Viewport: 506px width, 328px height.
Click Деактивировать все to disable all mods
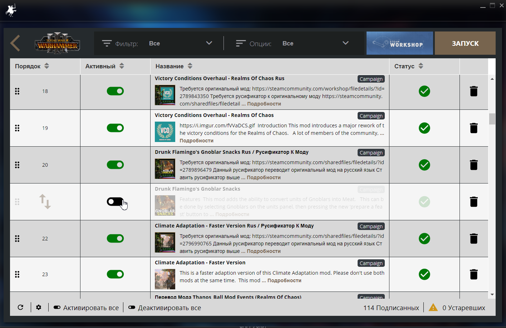point(164,308)
